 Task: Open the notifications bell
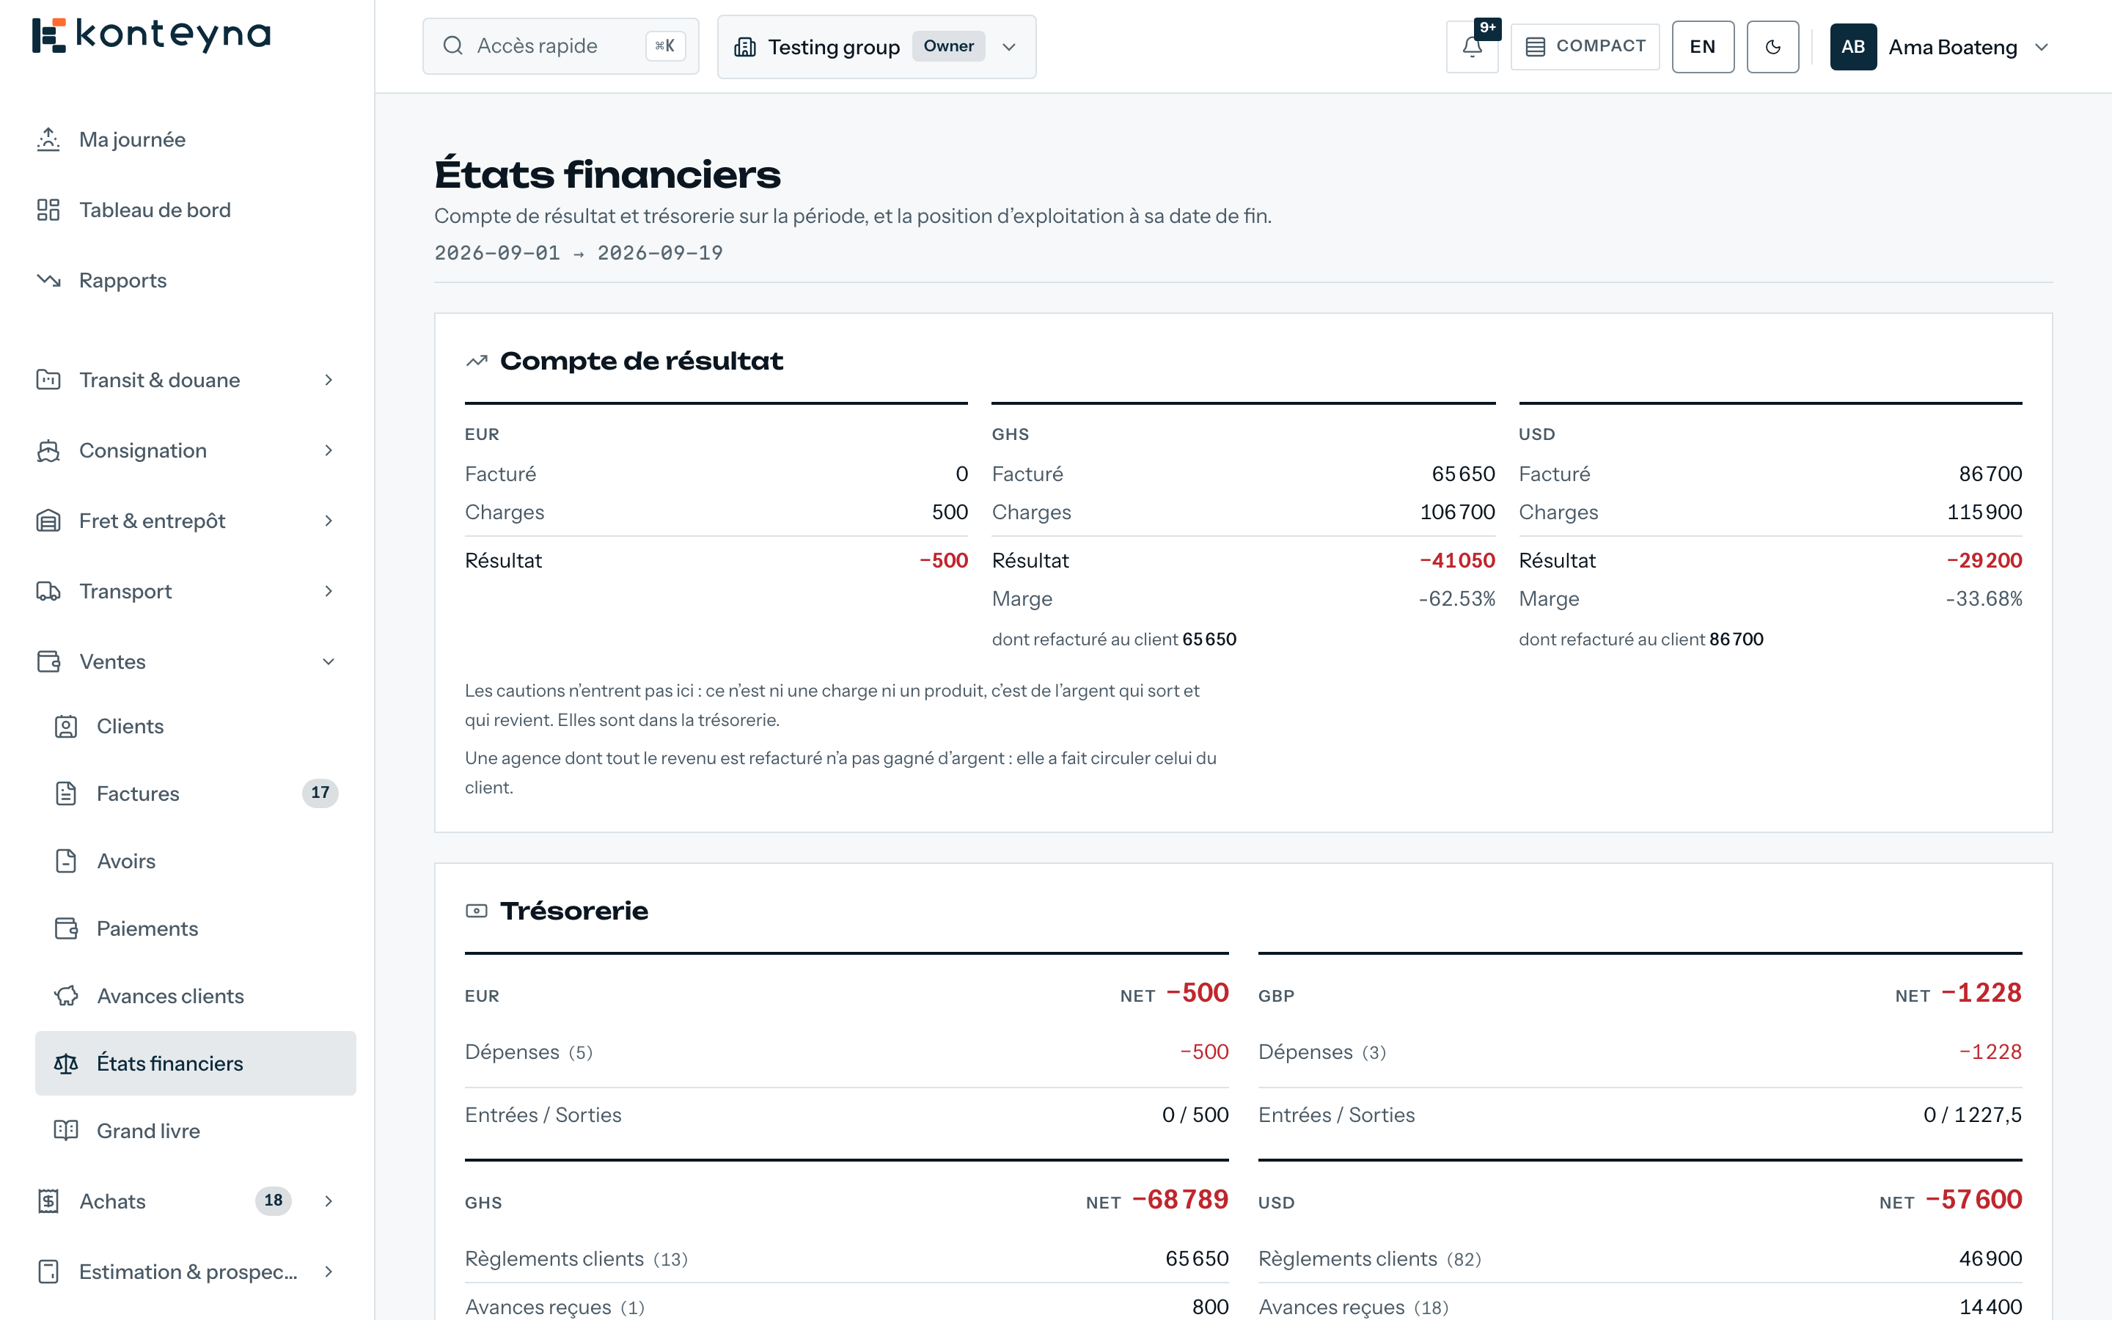click(1473, 47)
